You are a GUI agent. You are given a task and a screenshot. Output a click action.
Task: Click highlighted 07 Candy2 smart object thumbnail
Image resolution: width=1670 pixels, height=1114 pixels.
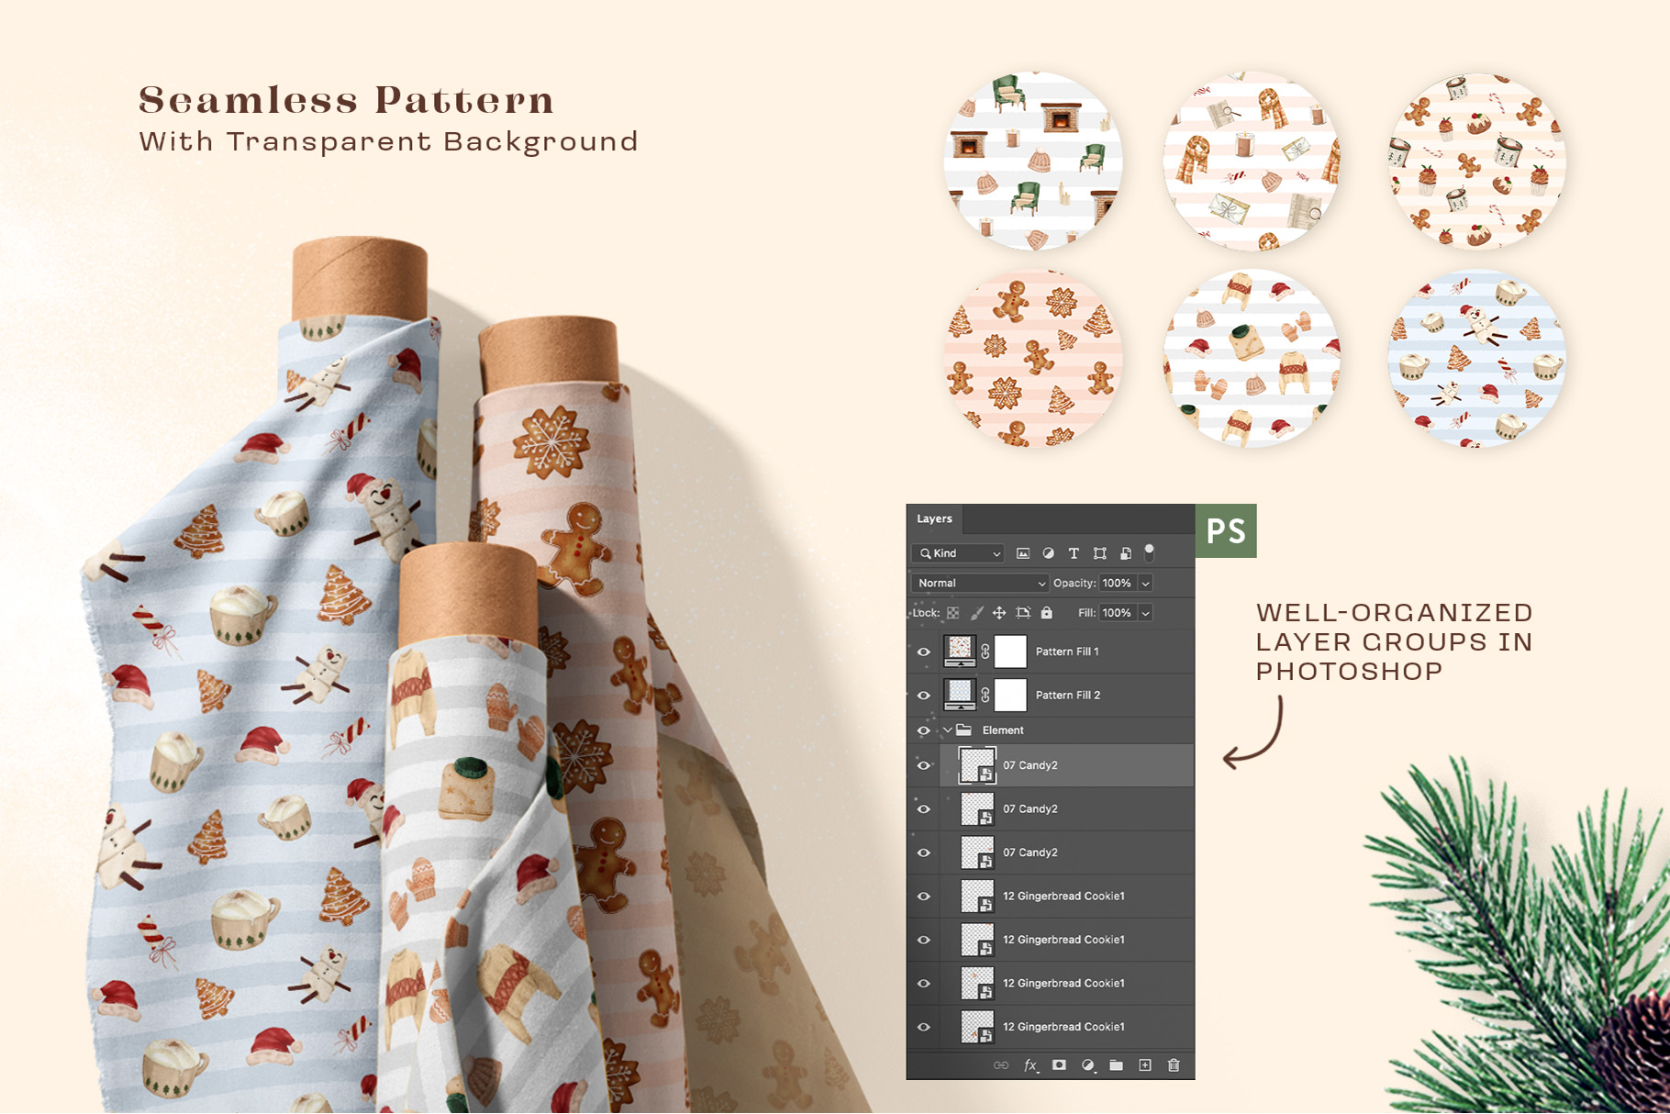pos(977,765)
